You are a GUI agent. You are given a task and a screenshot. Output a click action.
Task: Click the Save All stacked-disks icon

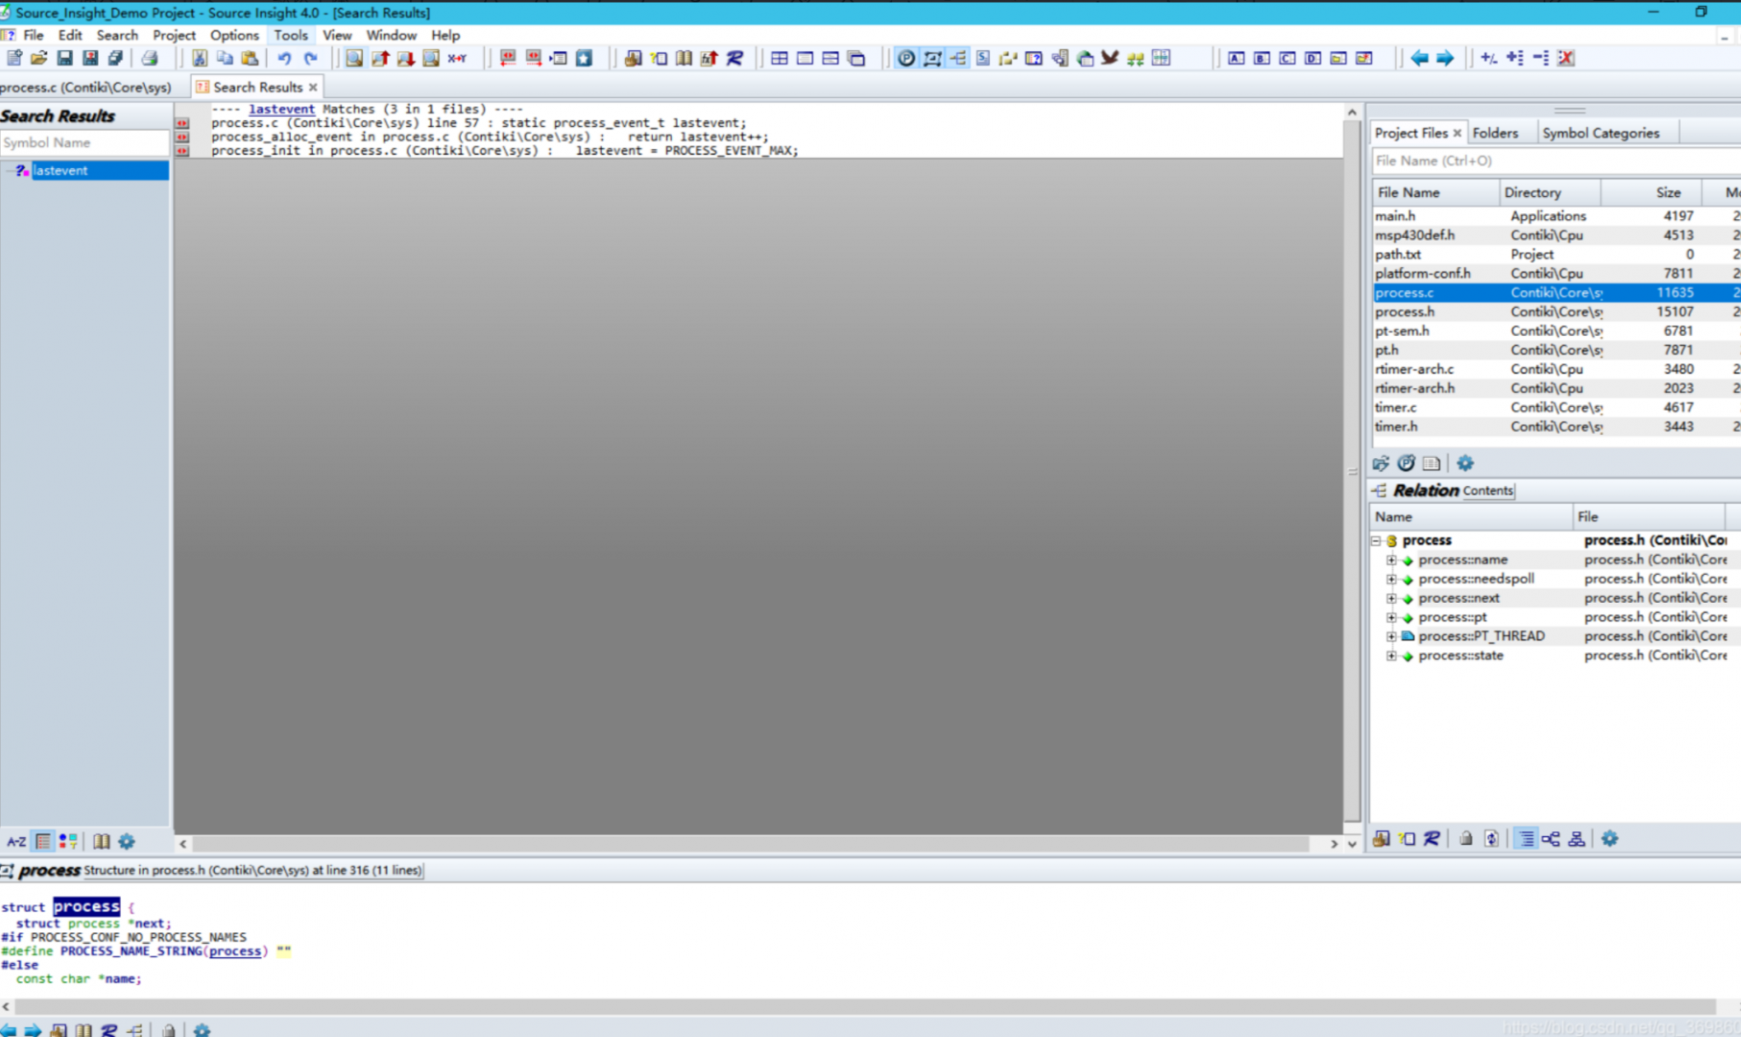point(115,59)
